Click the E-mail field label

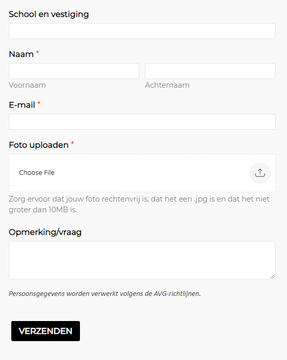click(x=22, y=105)
